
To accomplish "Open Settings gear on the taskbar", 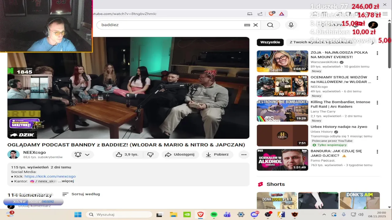I will click(241, 215).
